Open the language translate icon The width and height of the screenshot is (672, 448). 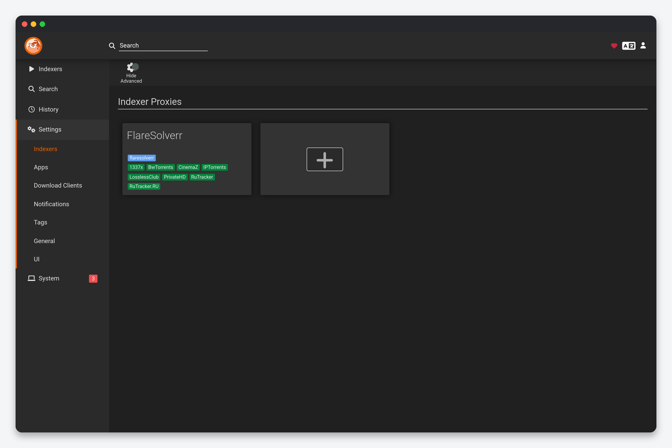pyautogui.click(x=628, y=45)
